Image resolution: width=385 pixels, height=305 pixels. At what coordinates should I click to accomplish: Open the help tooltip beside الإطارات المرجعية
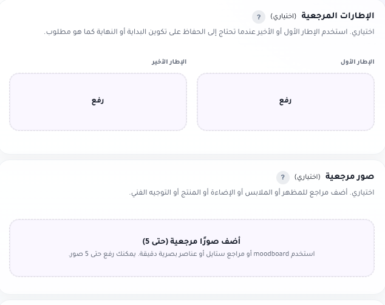tap(259, 17)
